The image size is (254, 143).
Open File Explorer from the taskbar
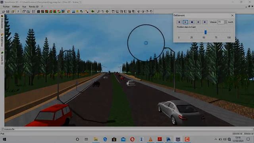(96, 139)
